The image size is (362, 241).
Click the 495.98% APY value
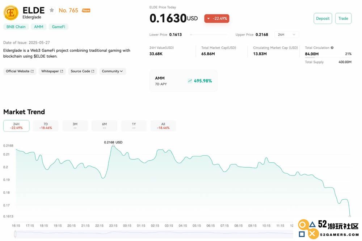[x=203, y=81]
